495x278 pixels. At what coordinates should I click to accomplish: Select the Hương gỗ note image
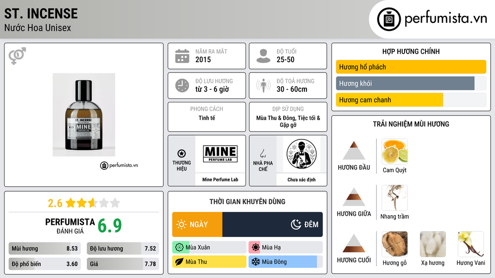tap(394, 244)
